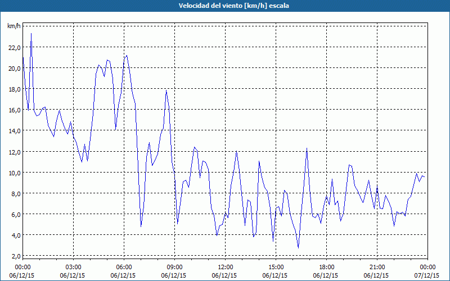Select the 4,0 y-axis value
The image size is (450, 281).
[x=16, y=235]
